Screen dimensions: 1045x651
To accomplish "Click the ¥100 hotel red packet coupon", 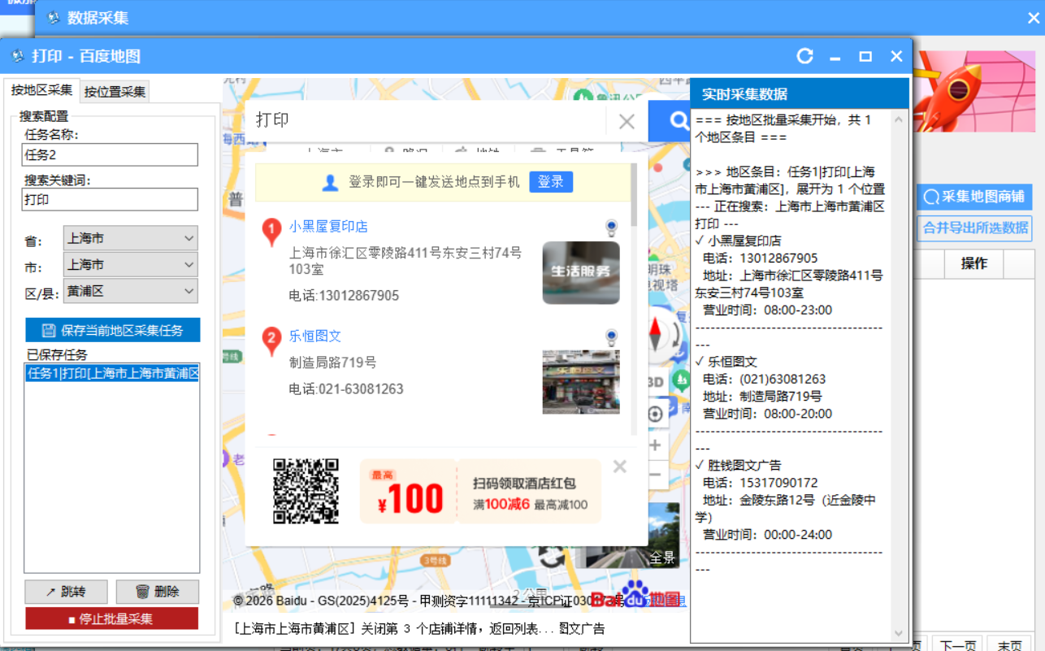I will [x=480, y=491].
